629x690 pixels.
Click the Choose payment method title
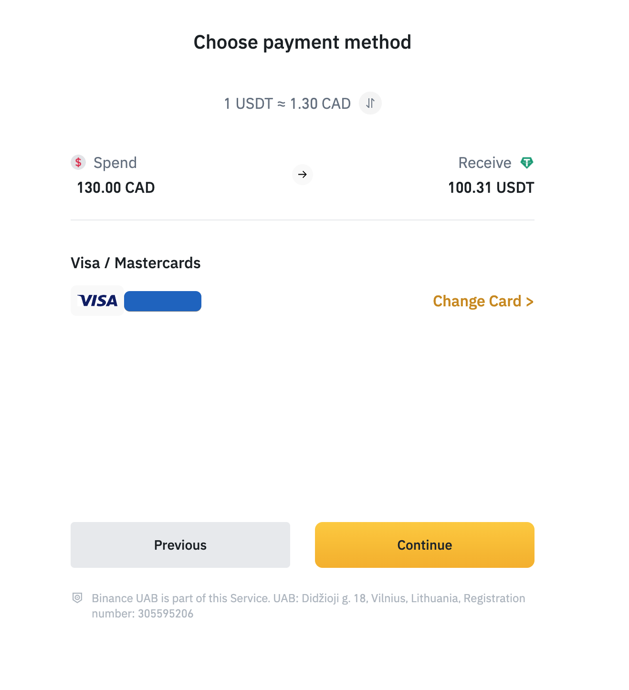point(302,42)
